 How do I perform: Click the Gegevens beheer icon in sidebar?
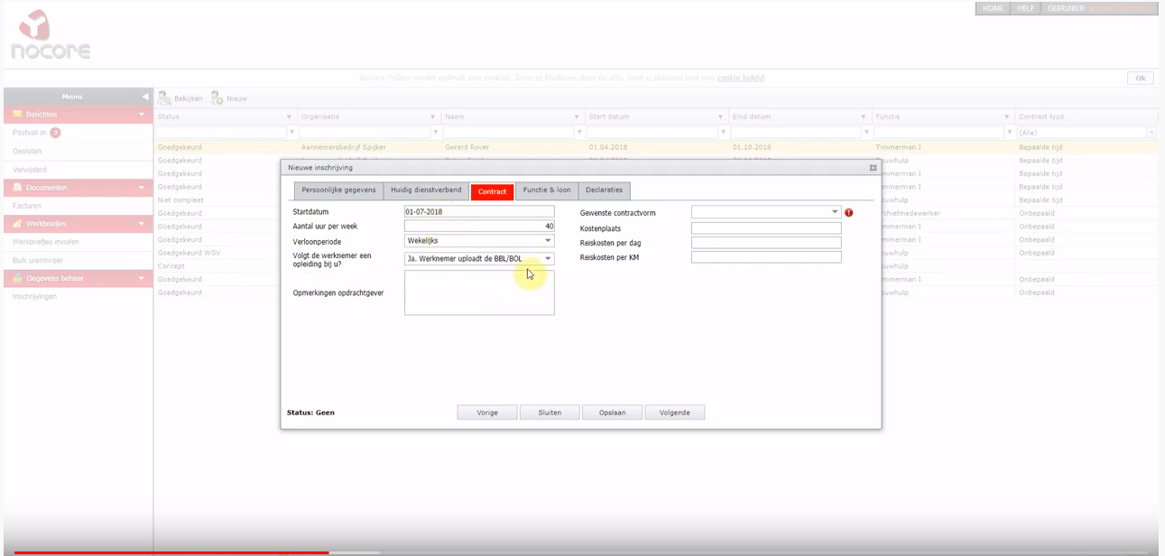17,277
